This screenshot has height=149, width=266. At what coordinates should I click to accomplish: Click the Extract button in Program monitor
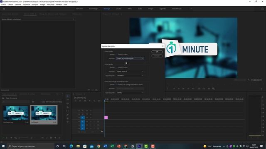tap(204, 89)
